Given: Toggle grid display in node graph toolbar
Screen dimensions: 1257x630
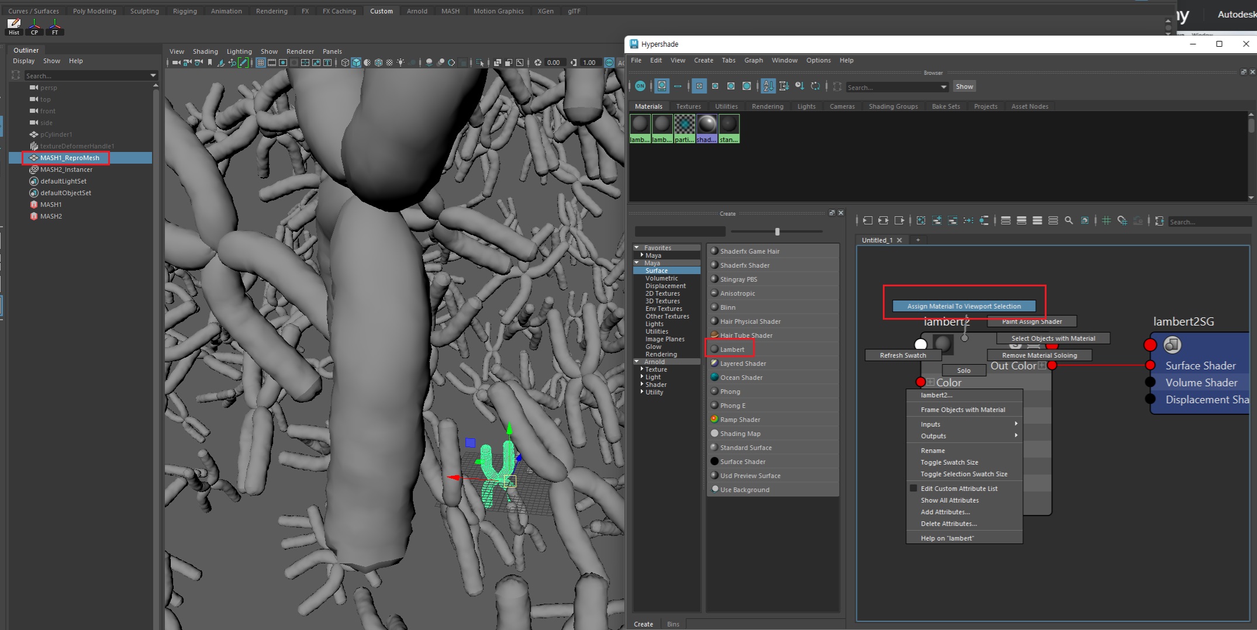Looking at the screenshot, I should [1106, 221].
